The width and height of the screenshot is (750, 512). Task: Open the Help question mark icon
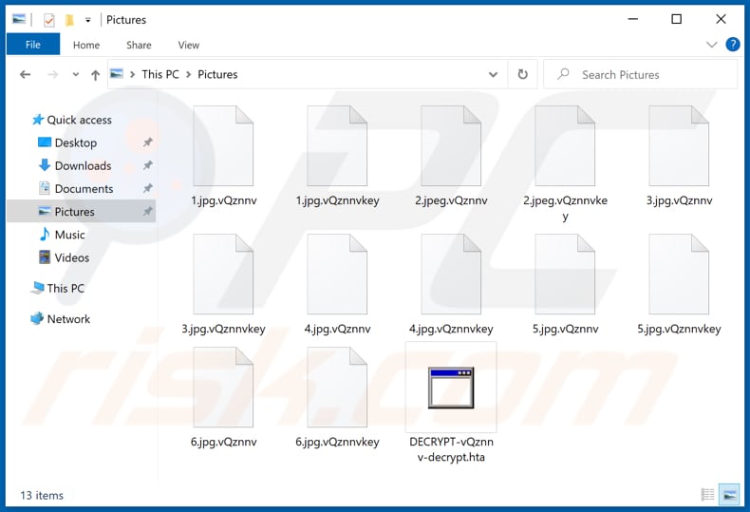click(733, 45)
